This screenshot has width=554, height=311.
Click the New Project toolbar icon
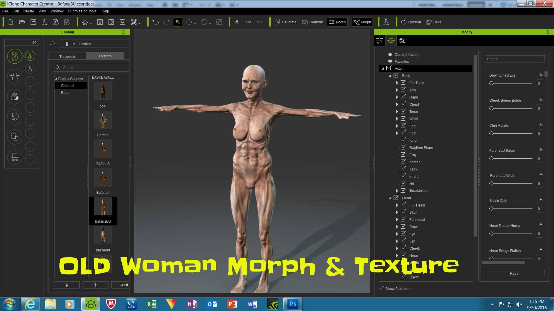pos(11,22)
